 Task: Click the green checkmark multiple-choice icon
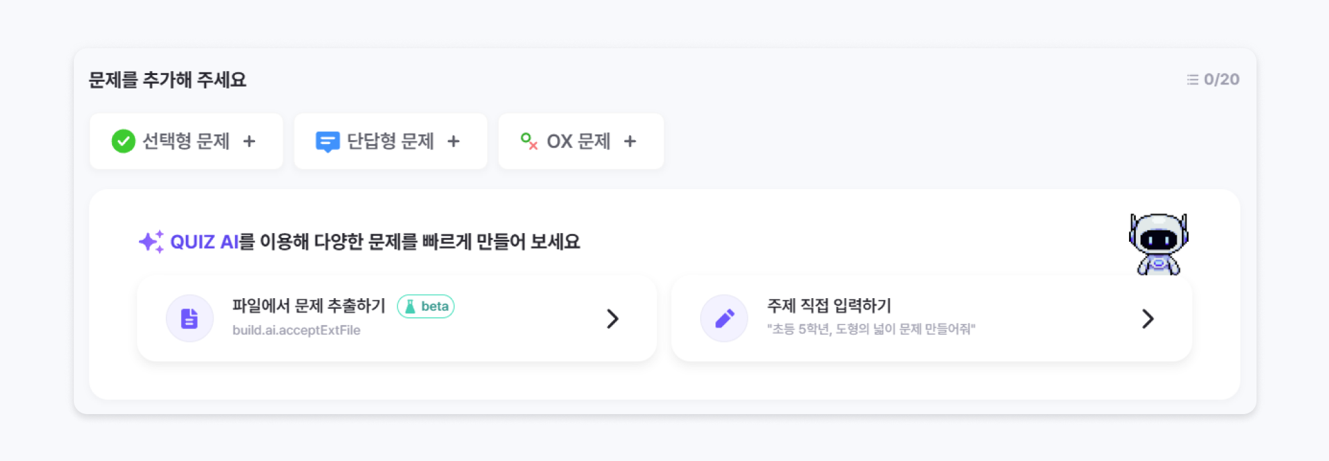pyautogui.click(x=124, y=141)
